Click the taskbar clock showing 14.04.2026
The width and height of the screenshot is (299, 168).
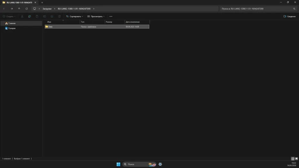point(292,164)
